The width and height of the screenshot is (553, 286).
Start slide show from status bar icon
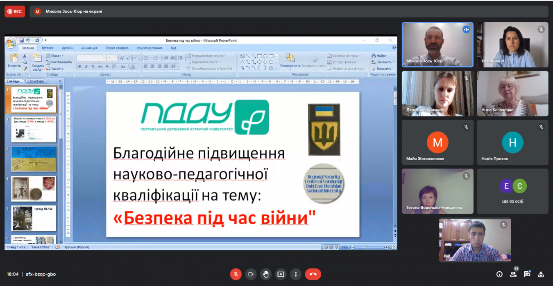pyautogui.click(x=337, y=247)
